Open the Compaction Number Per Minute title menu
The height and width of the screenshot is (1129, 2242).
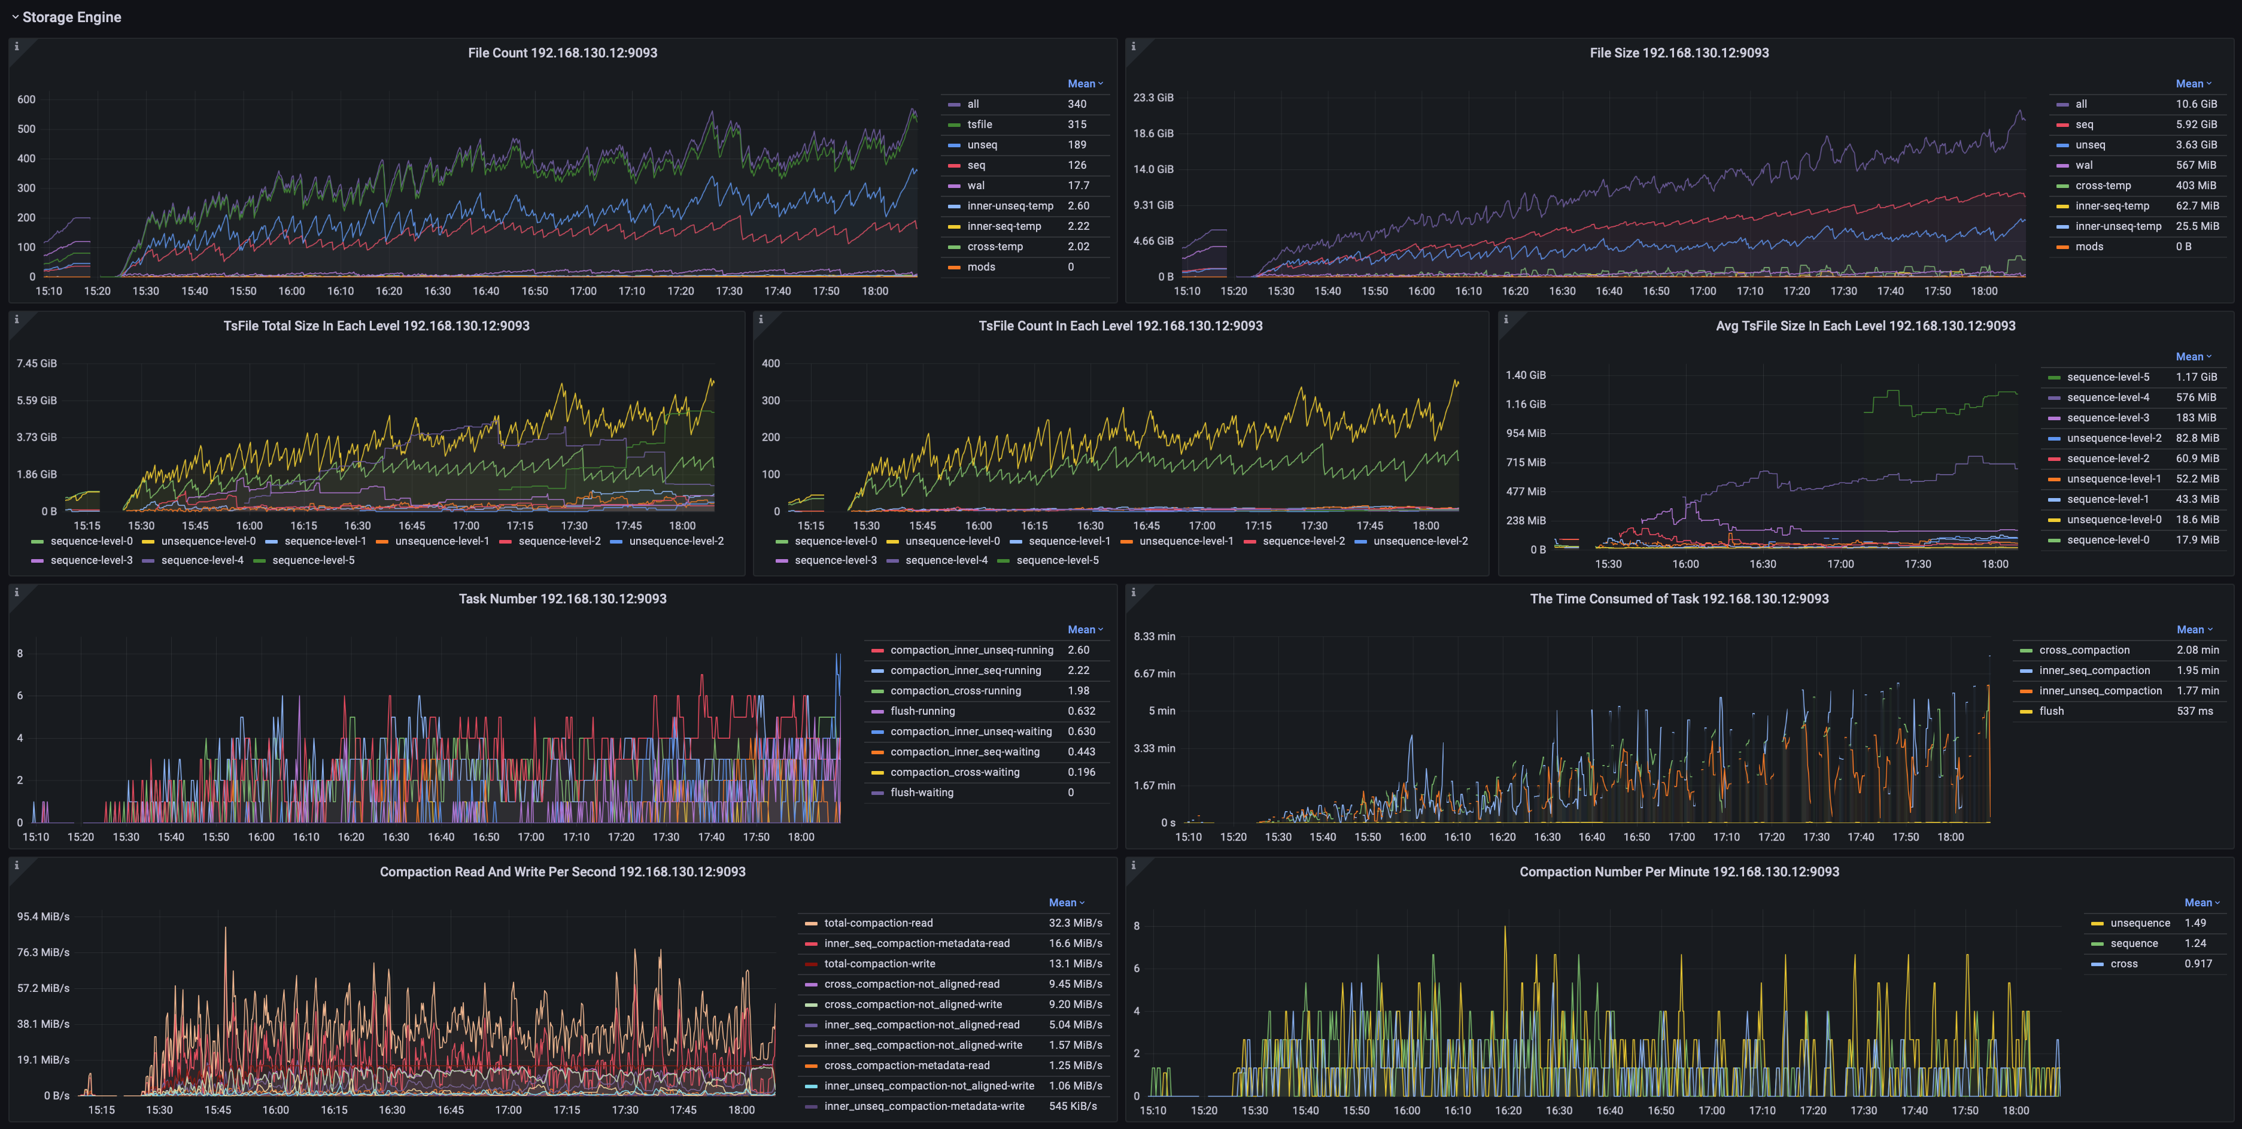tap(1679, 872)
